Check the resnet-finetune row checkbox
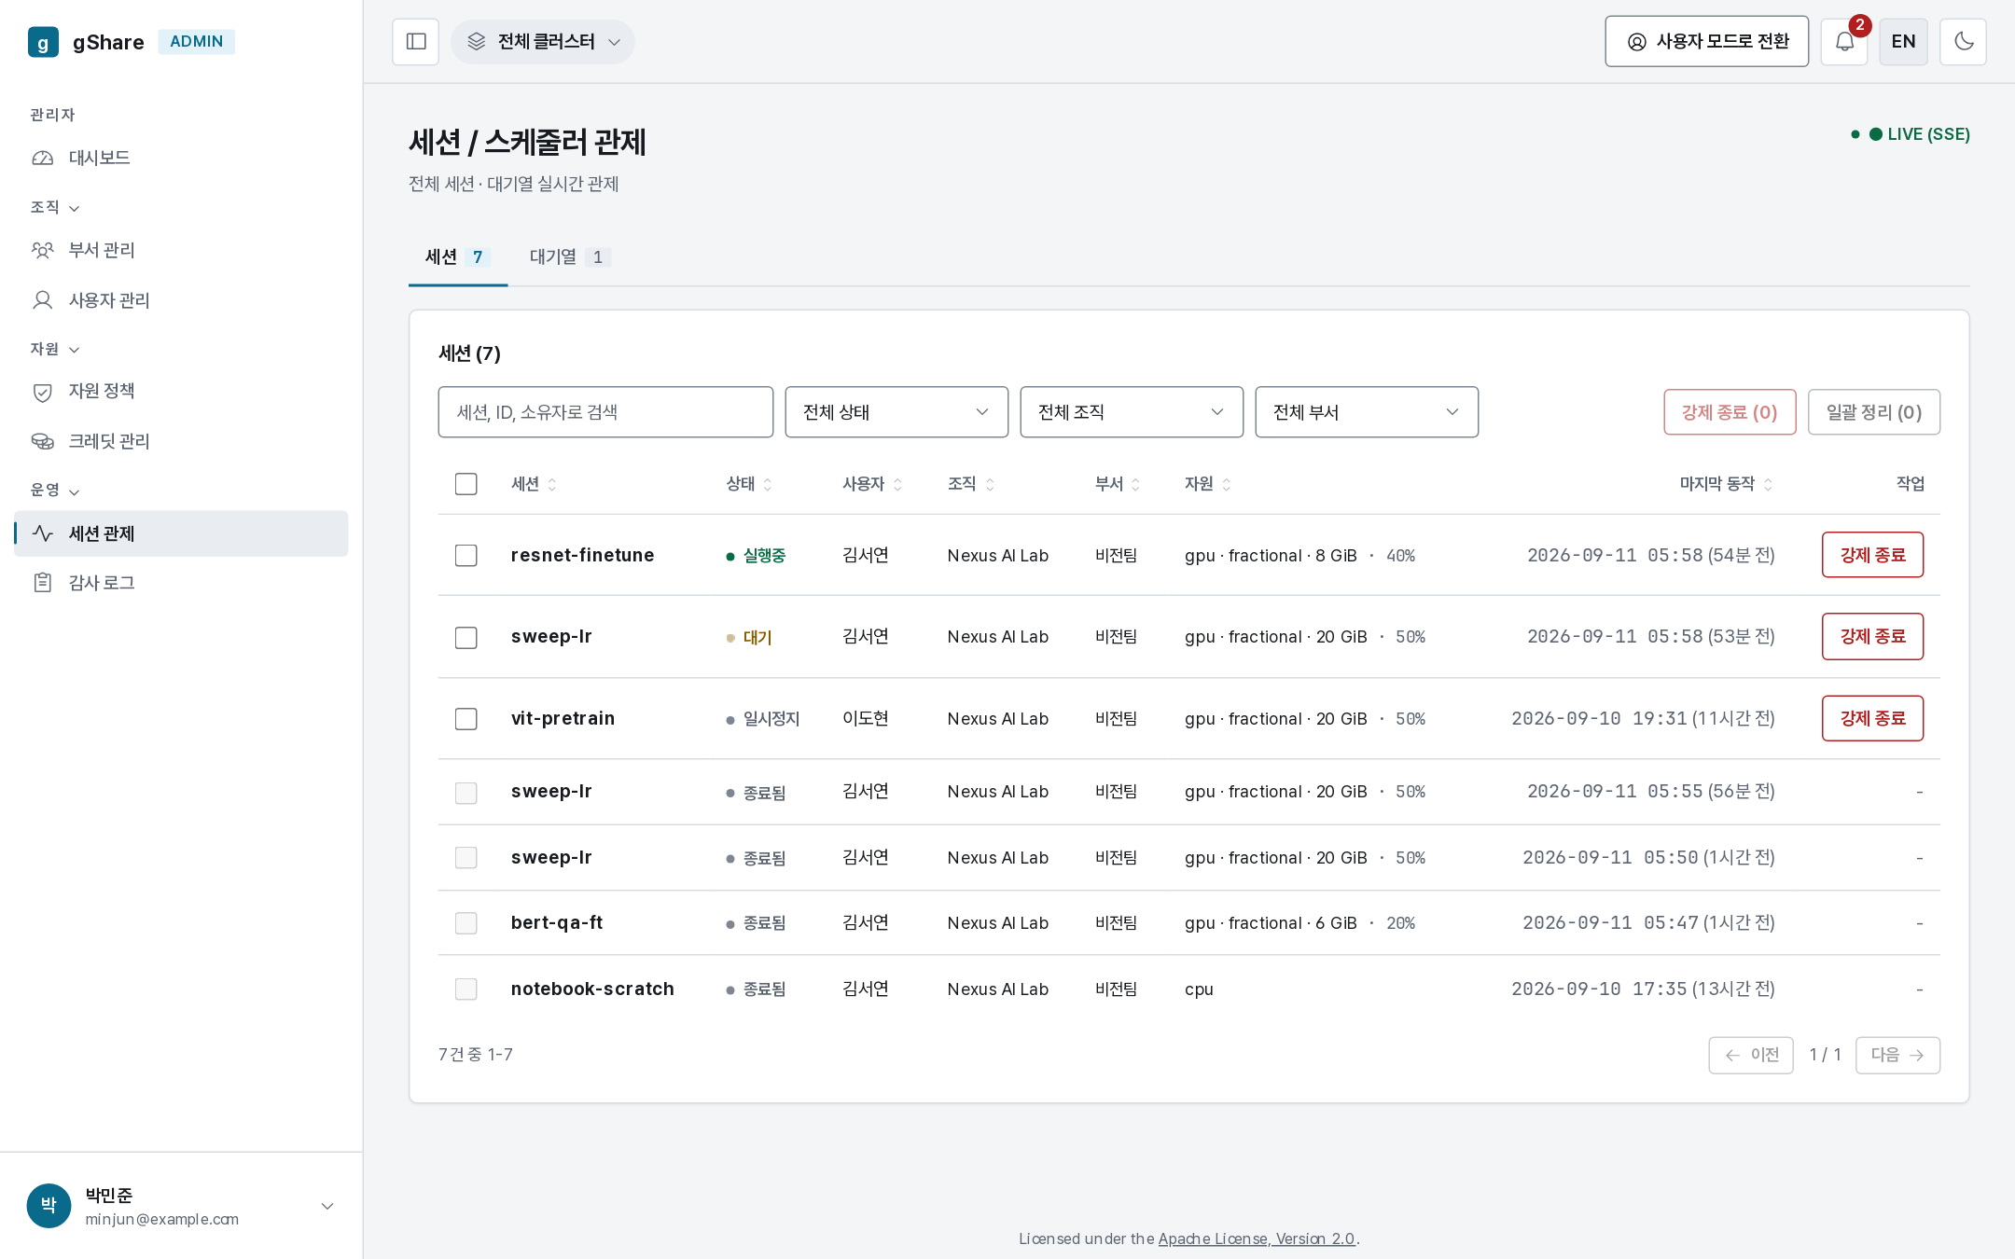Image resolution: width=2015 pixels, height=1259 pixels. (466, 556)
